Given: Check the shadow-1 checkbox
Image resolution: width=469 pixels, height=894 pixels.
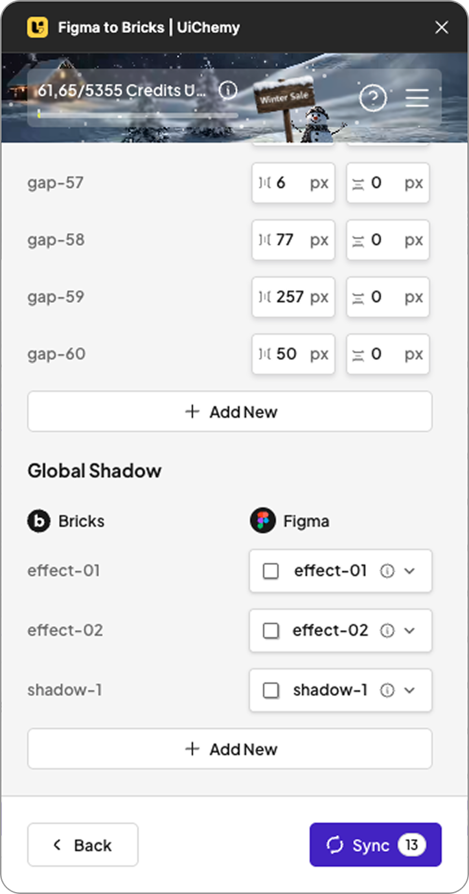Looking at the screenshot, I should [271, 690].
